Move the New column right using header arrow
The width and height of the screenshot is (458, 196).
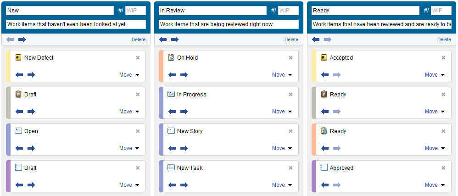pos(22,39)
